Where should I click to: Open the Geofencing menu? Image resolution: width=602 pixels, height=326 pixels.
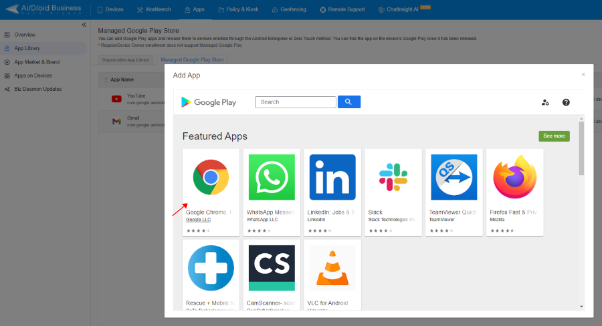[289, 9]
